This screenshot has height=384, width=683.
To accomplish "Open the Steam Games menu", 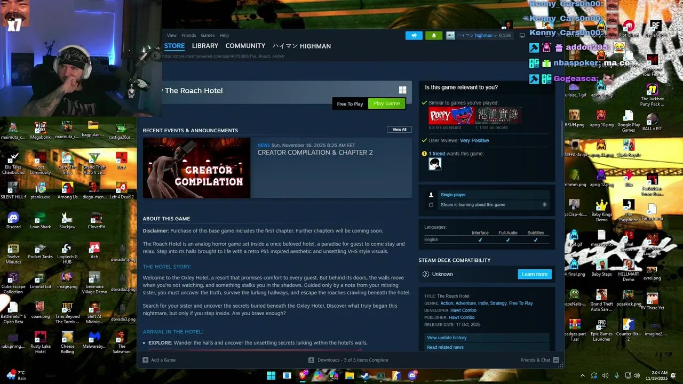I will click(x=208, y=36).
